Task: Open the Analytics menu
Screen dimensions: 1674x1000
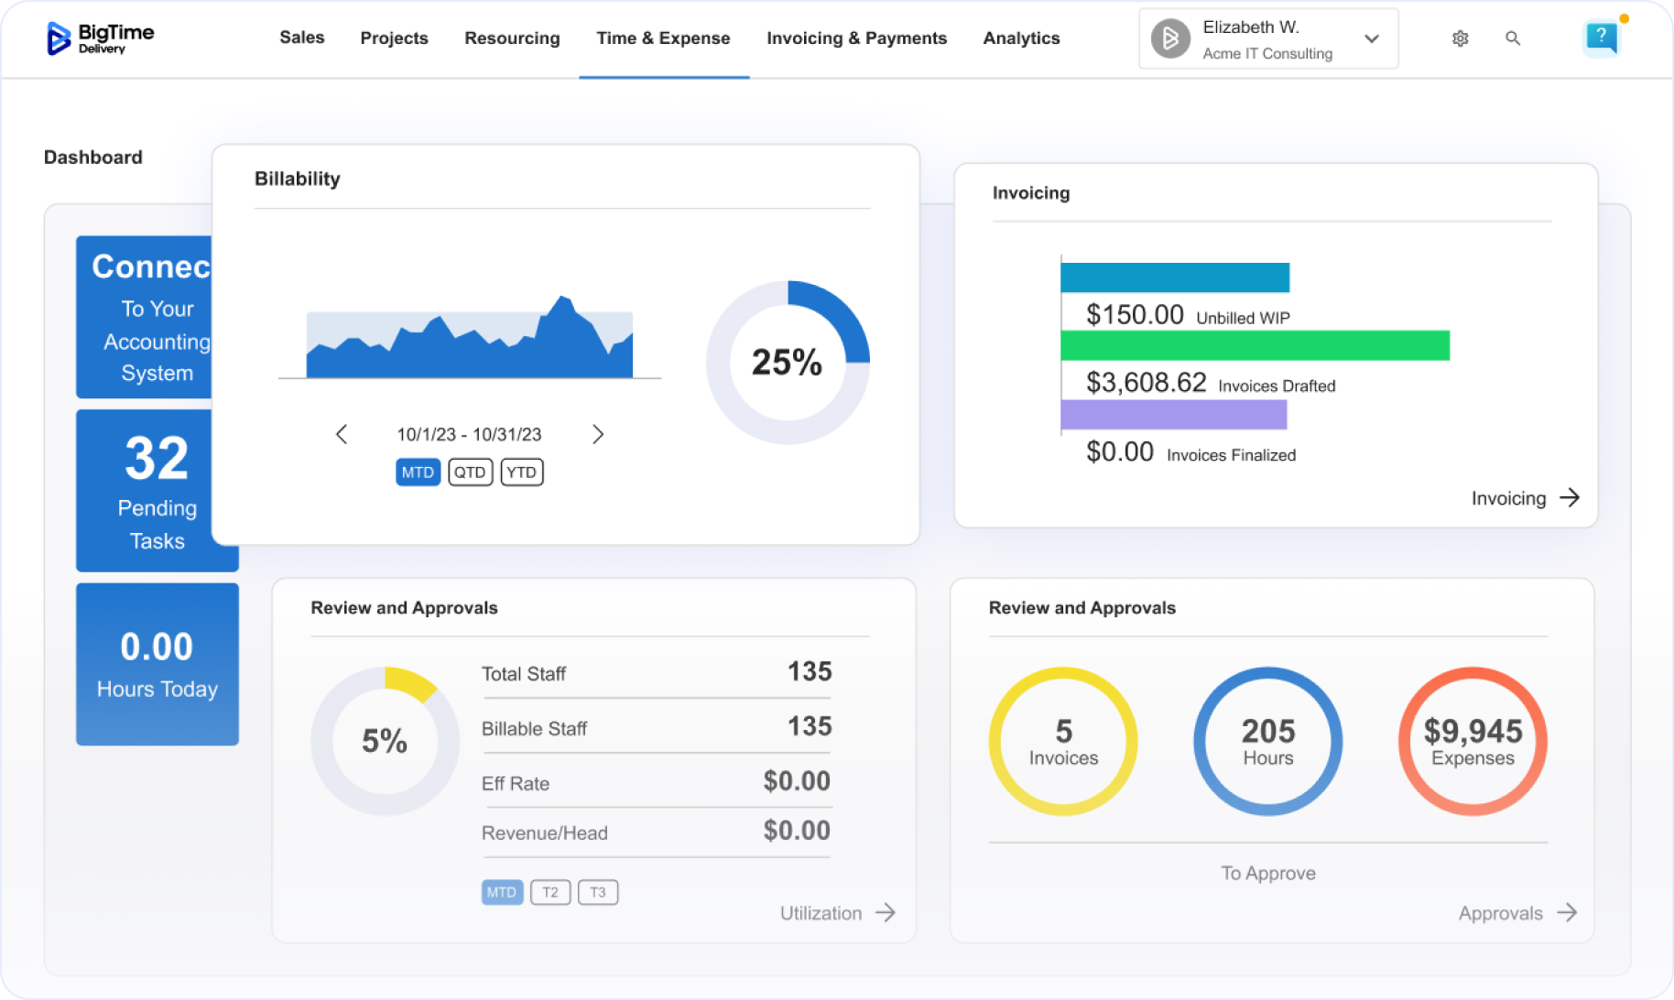Action: (1021, 38)
